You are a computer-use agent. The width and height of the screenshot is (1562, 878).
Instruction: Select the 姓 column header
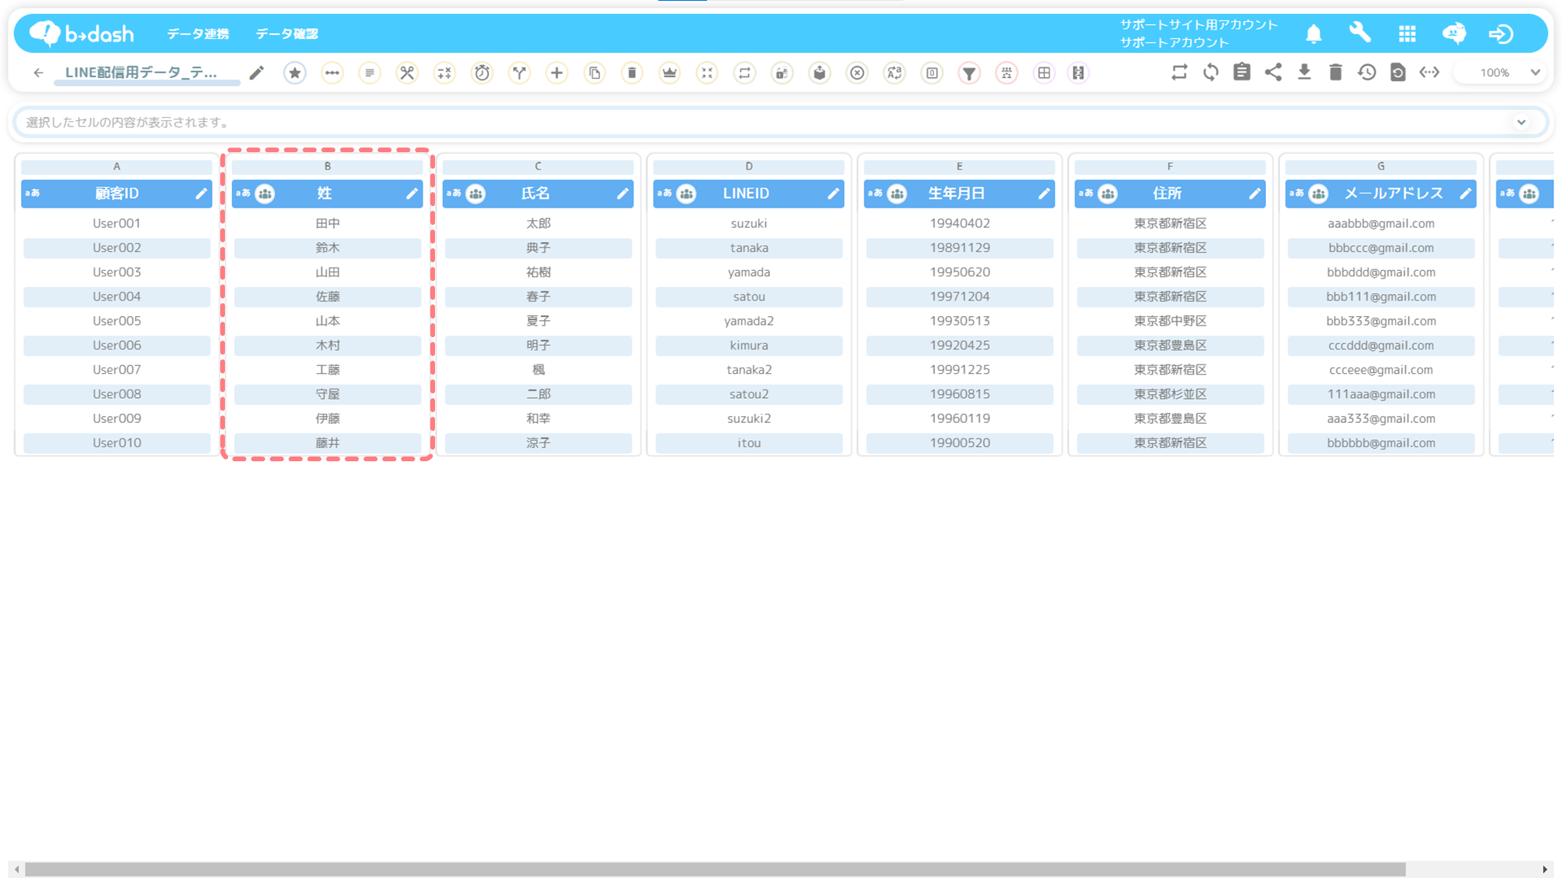[325, 194]
